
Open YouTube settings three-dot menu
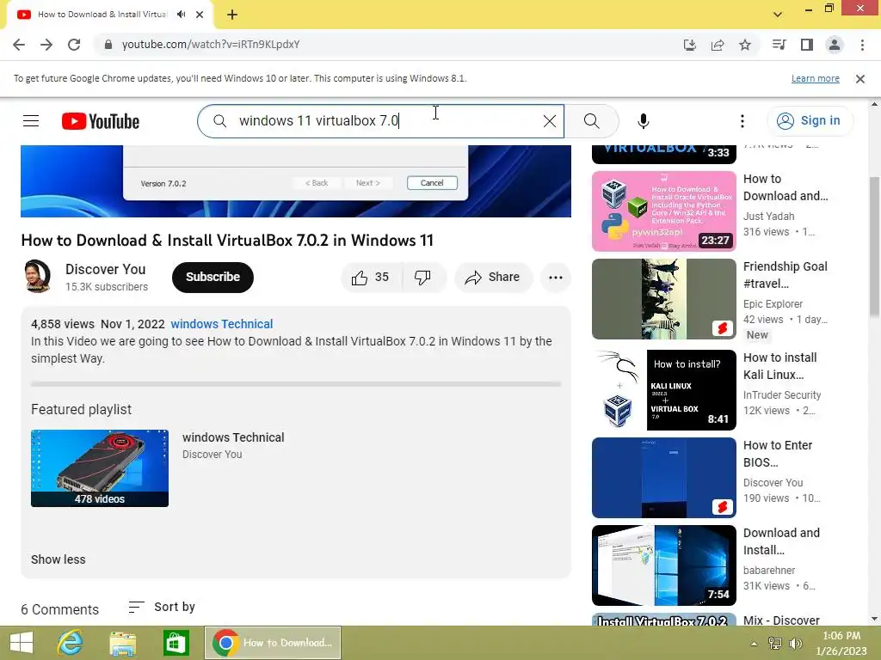(x=742, y=120)
